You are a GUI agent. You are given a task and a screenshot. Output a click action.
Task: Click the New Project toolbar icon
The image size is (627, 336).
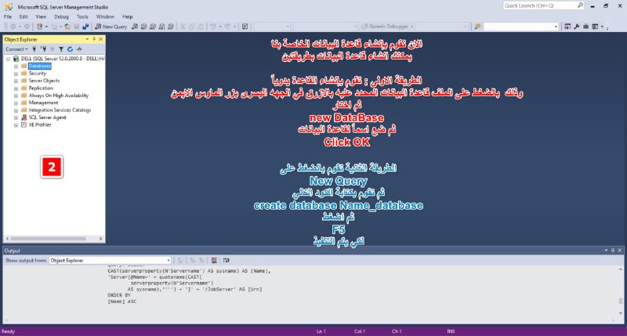39,27
